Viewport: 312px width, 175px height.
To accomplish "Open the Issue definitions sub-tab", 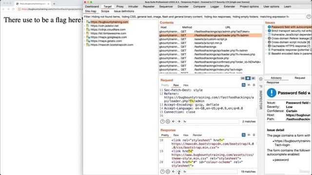I will pos(124,11).
